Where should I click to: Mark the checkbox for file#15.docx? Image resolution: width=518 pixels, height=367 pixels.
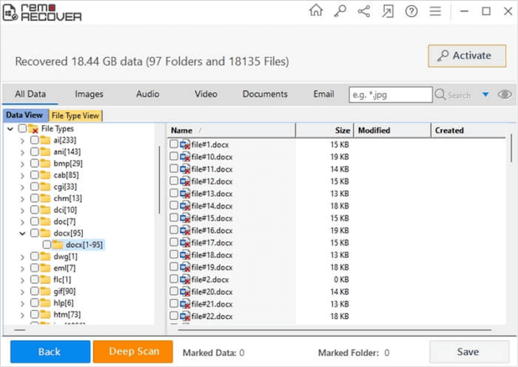174,218
